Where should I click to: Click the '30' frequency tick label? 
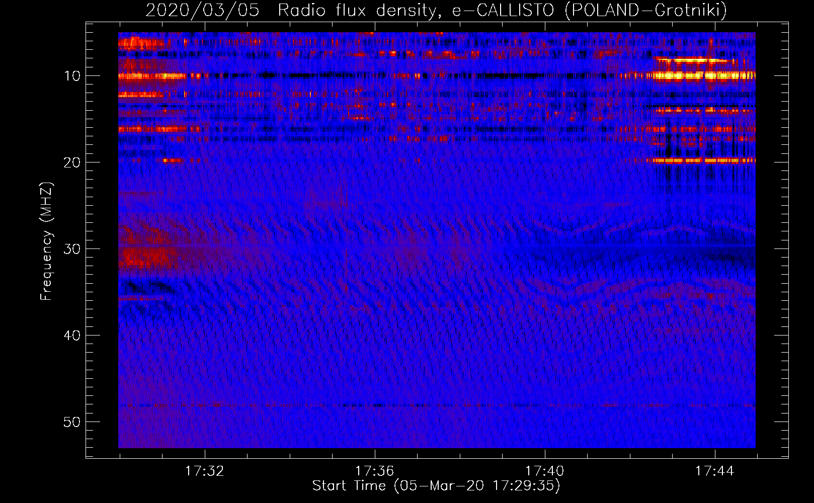72,249
